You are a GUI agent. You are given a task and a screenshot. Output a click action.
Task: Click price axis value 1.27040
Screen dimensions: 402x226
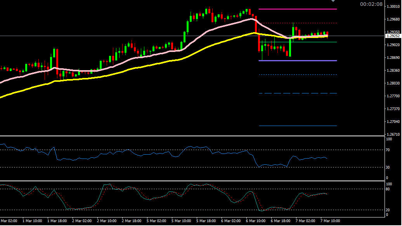click(x=393, y=122)
